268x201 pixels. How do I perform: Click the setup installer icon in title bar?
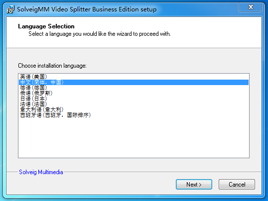(x=10, y=9)
